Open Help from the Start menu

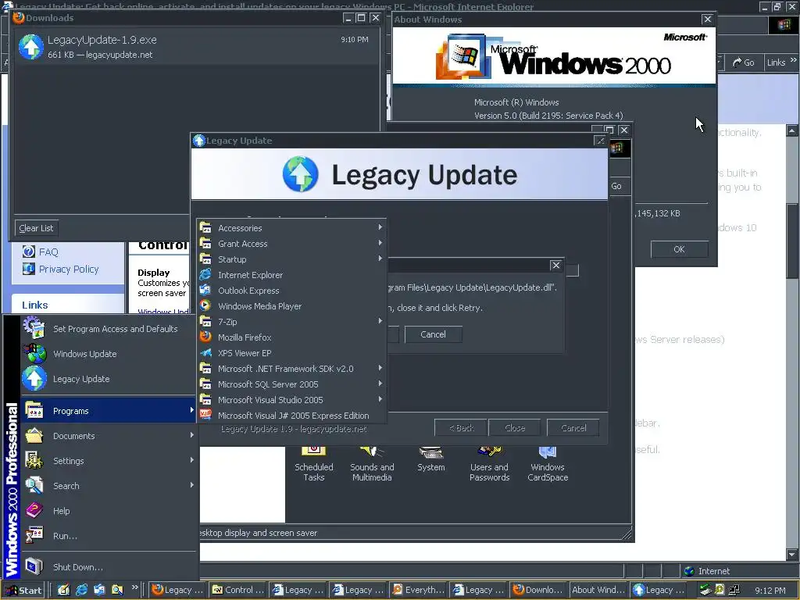coord(108,511)
